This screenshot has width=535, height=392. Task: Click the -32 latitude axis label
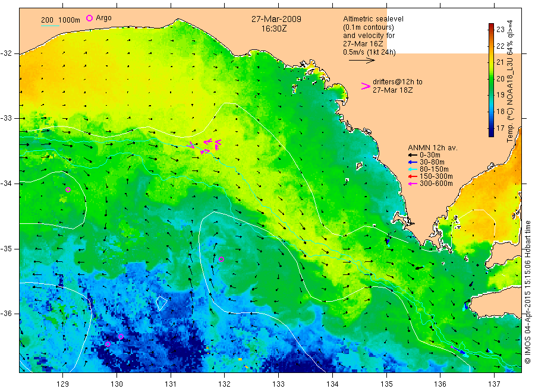(6, 53)
